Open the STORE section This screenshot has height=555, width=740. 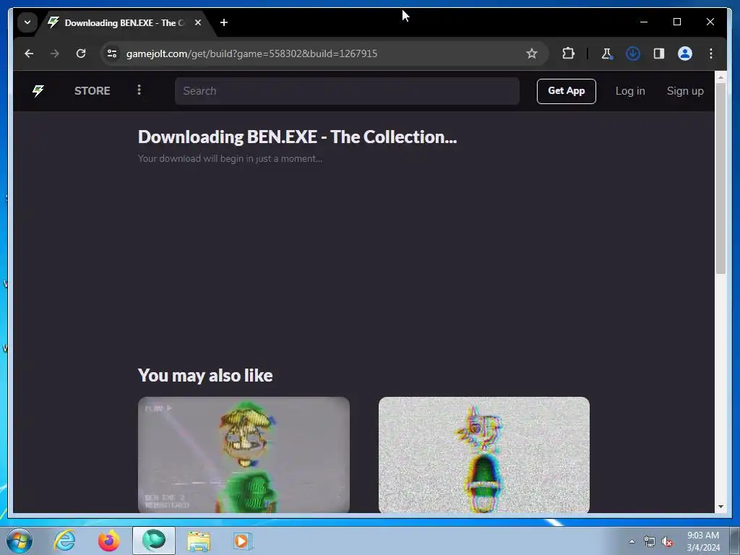(92, 90)
